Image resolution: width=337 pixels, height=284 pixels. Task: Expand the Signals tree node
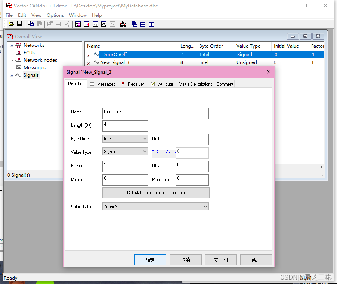click(12, 75)
